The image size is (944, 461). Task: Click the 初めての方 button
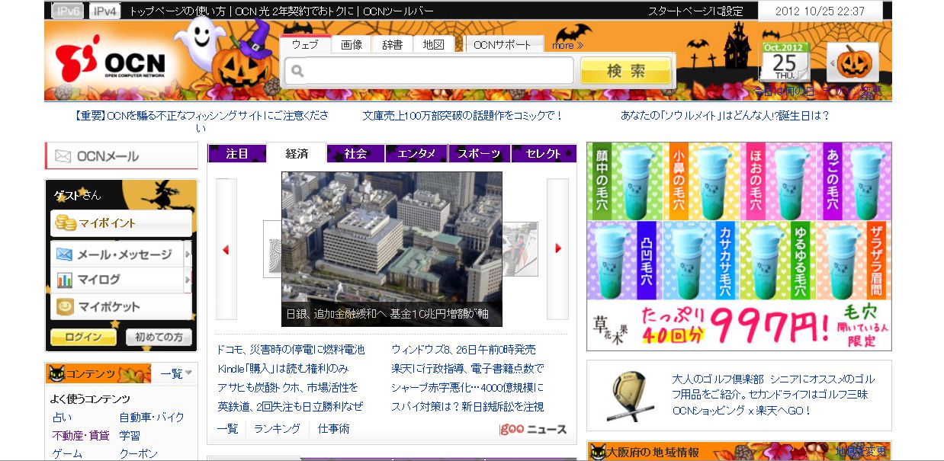point(159,337)
